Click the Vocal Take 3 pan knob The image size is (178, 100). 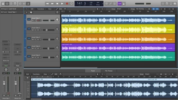(57, 39)
